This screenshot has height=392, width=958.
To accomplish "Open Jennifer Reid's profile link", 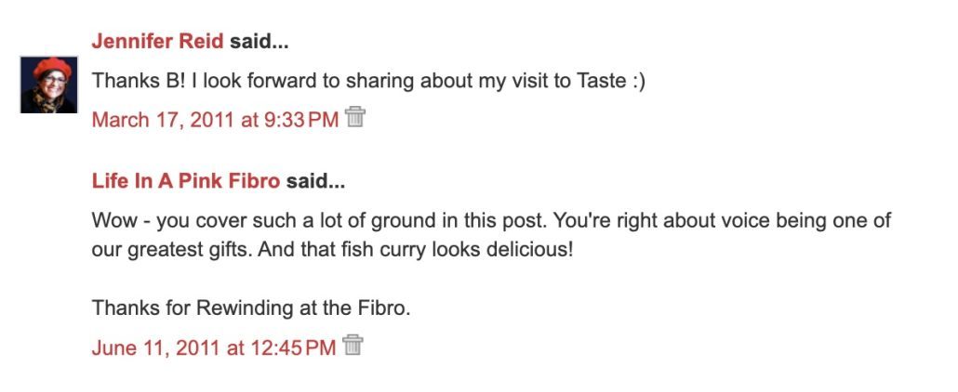I will pos(158,42).
